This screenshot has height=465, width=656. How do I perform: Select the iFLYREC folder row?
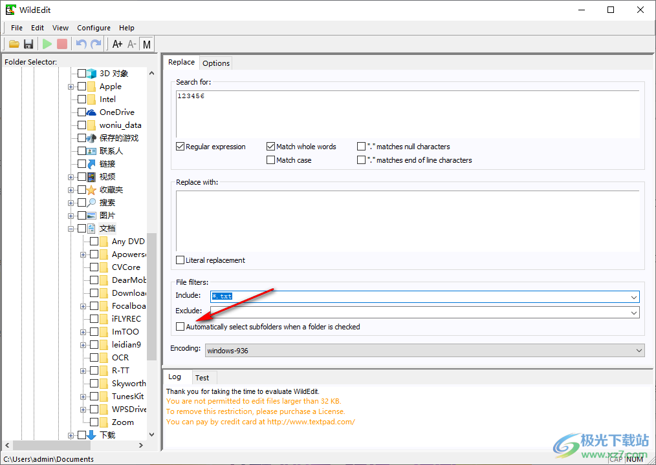(126, 319)
